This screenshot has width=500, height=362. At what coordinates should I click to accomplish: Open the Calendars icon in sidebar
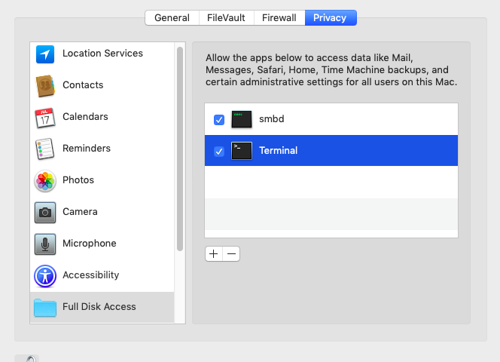45,118
